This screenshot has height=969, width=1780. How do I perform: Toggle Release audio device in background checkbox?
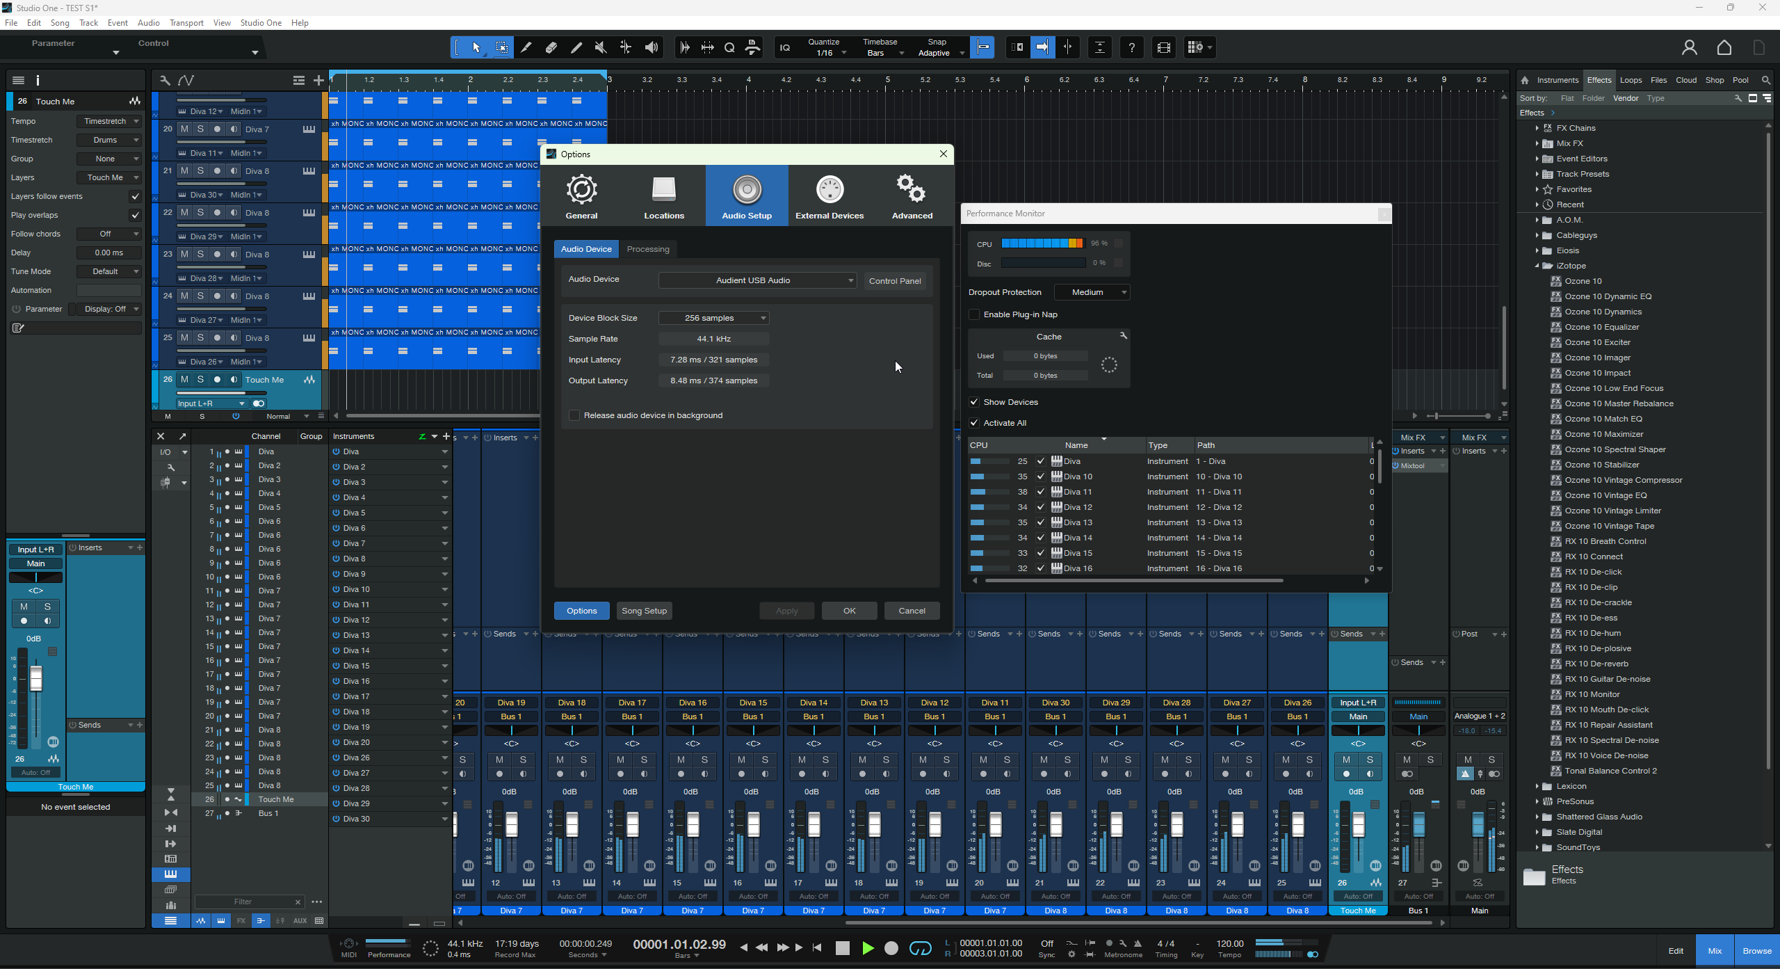[x=572, y=415]
